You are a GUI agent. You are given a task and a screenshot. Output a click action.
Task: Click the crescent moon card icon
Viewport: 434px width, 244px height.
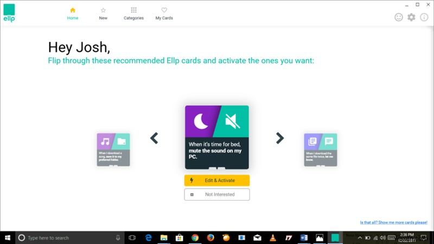tap(201, 121)
